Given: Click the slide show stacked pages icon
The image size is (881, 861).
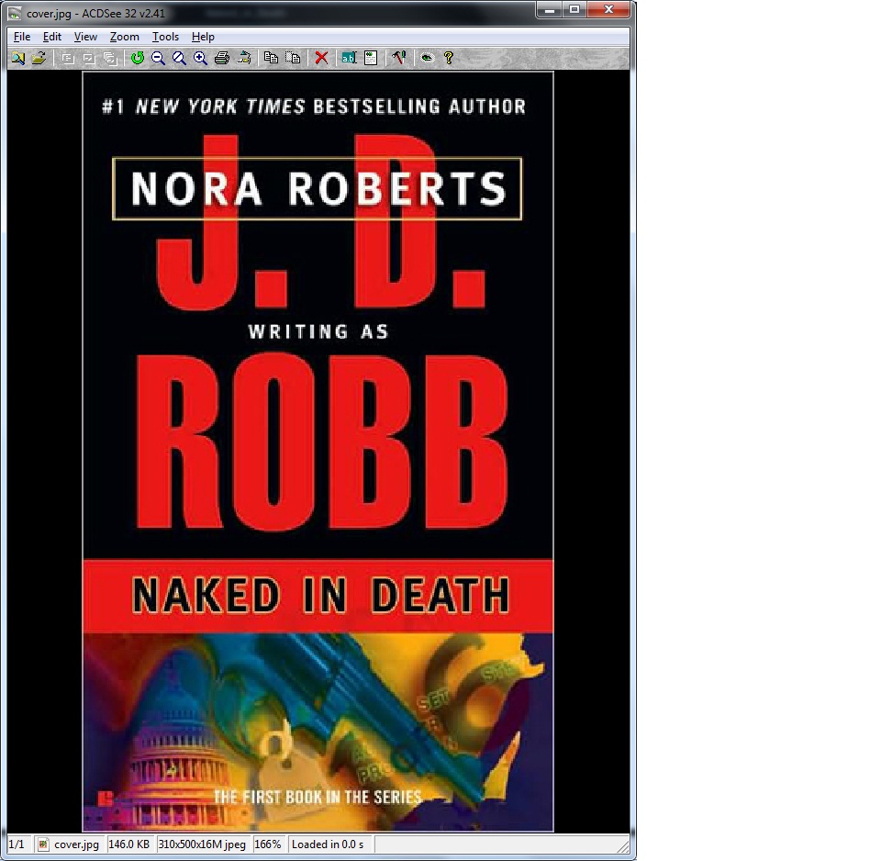Looking at the screenshot, I should coord(111,58).
